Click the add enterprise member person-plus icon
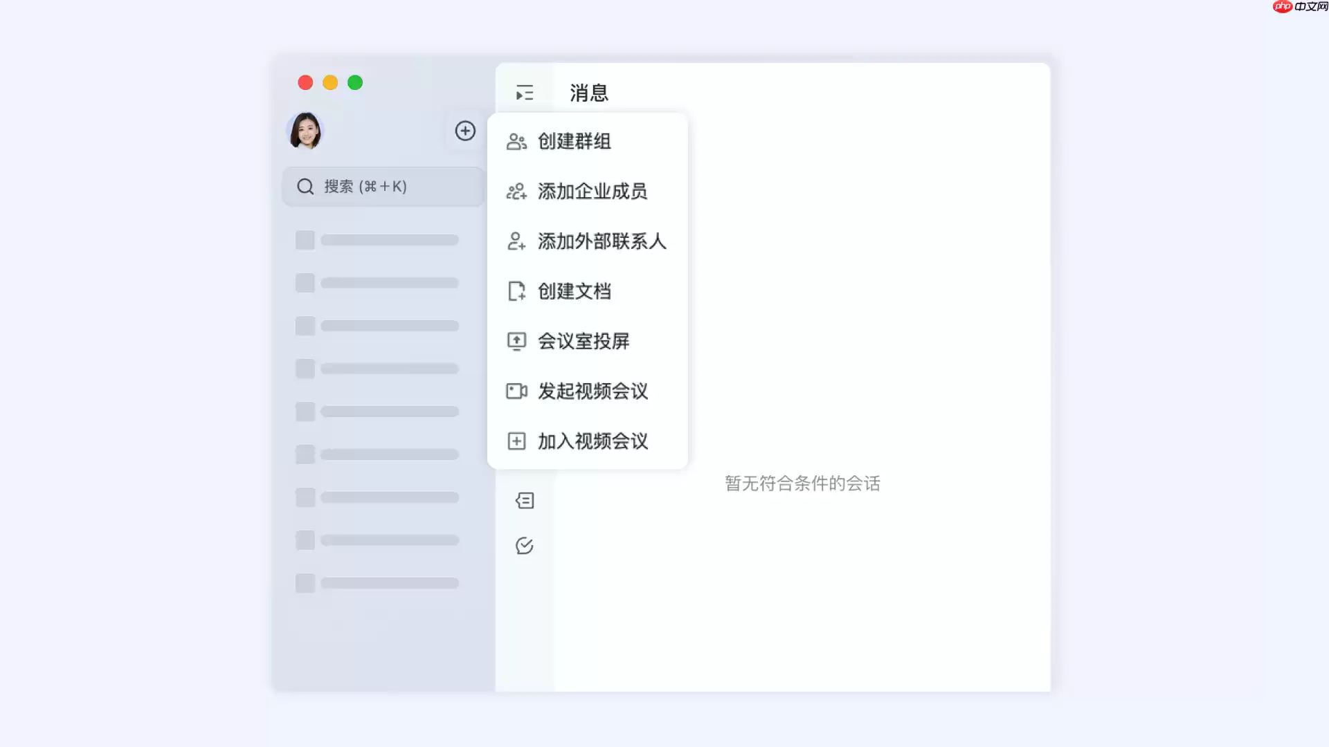 pyautogui.click(x=516, y=192)
